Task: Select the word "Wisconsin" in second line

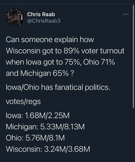Action: pyautogui.click(x=23, y=51)
